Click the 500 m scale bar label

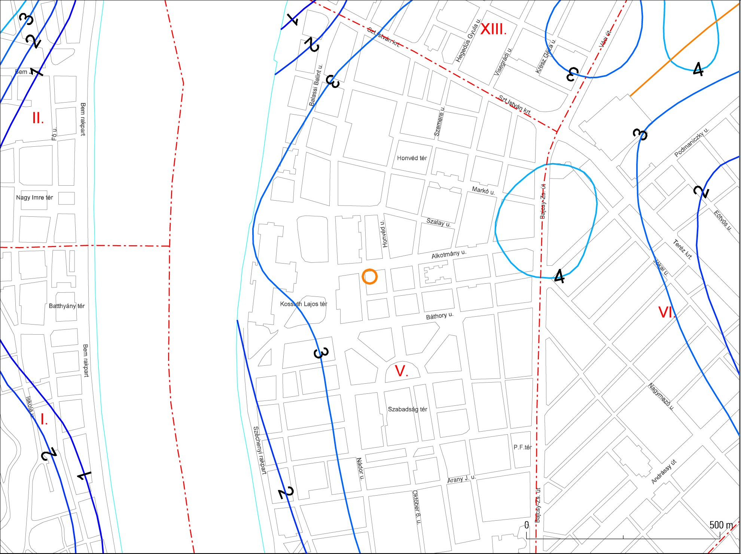pyautogui.click(x=721, y=525)
